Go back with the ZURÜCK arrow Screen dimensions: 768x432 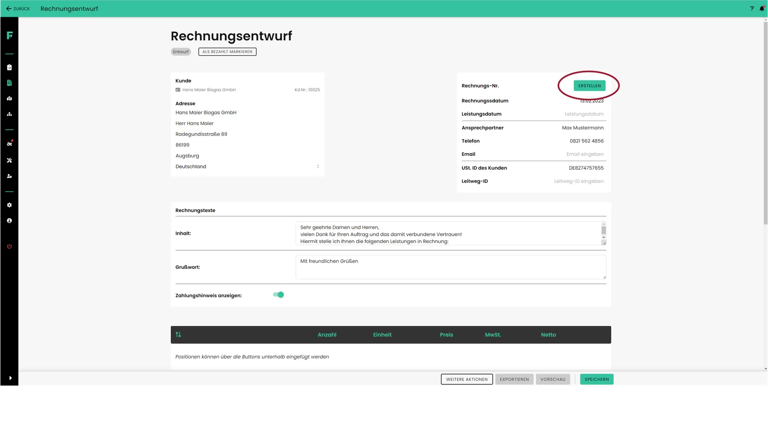(x=18, y=9)
